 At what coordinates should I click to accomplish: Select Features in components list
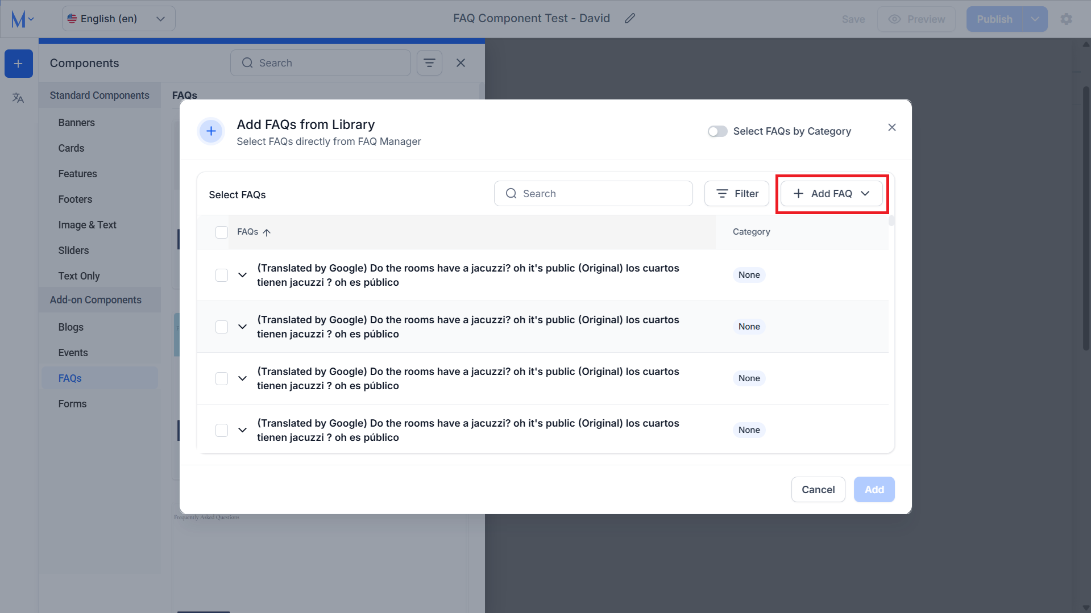tap(77, 174)
